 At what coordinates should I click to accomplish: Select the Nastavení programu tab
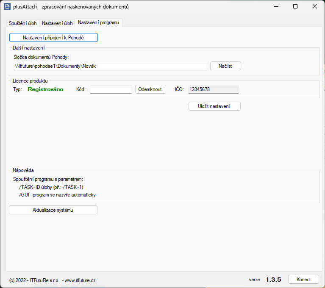coord(98,22)
